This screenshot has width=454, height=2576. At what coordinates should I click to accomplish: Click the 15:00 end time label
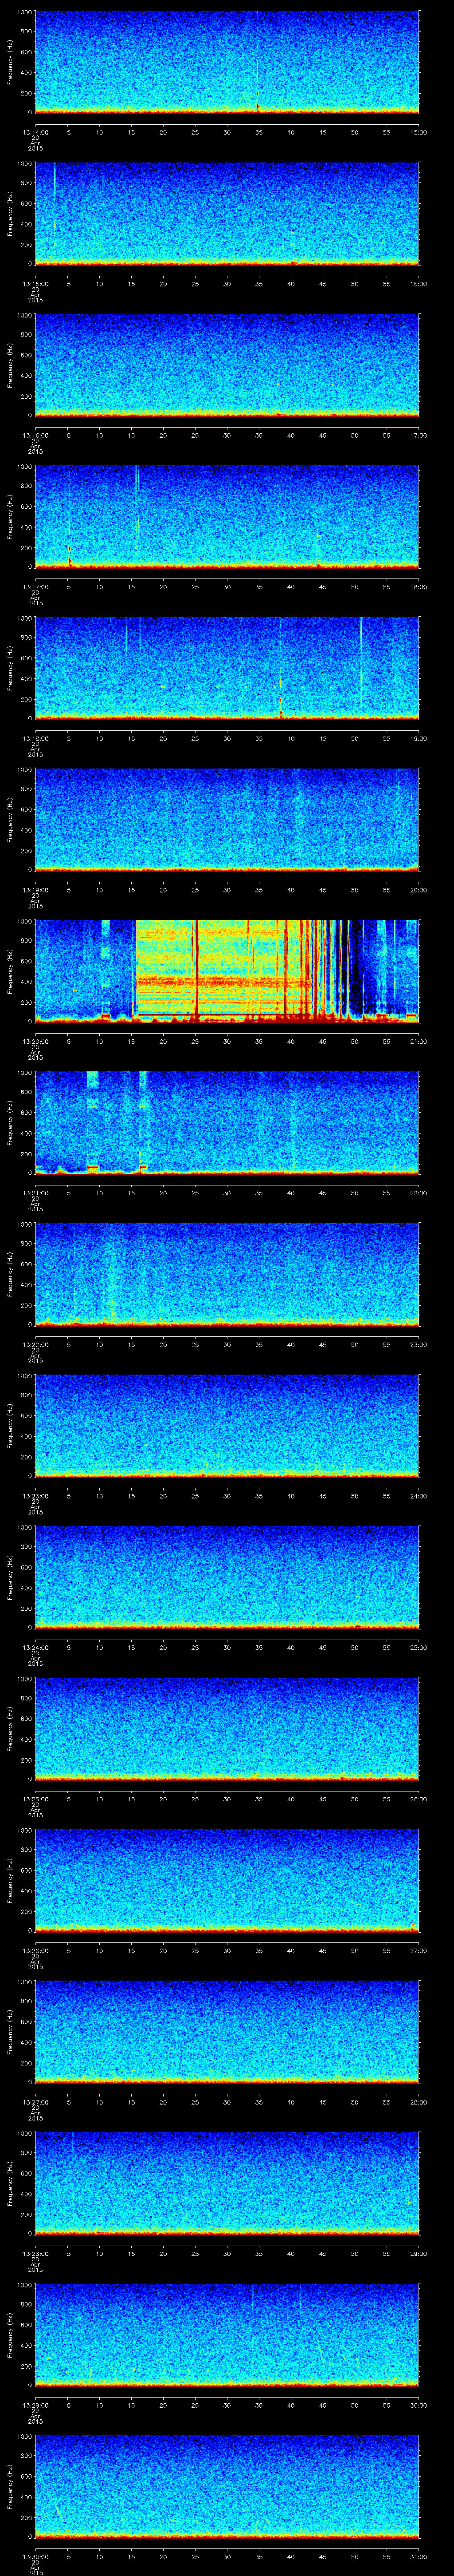click(x=419, y=132)
